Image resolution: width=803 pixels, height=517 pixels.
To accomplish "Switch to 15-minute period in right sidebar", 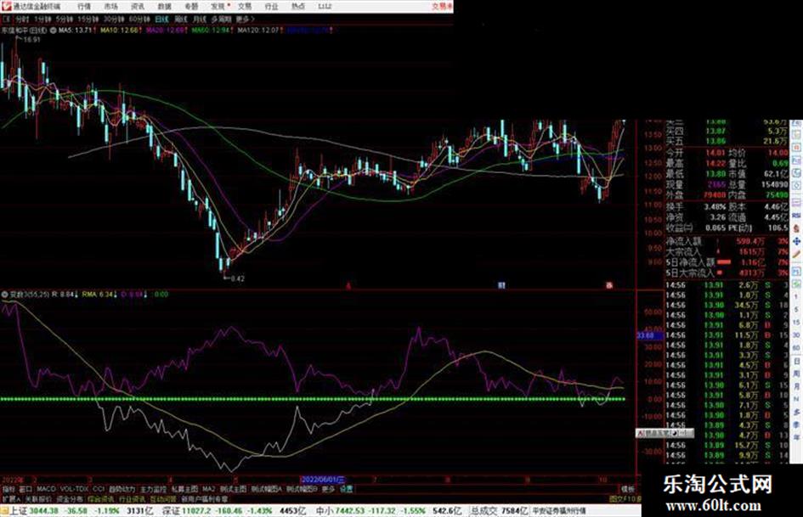I will pyautogui.click(x=796, y=322).
